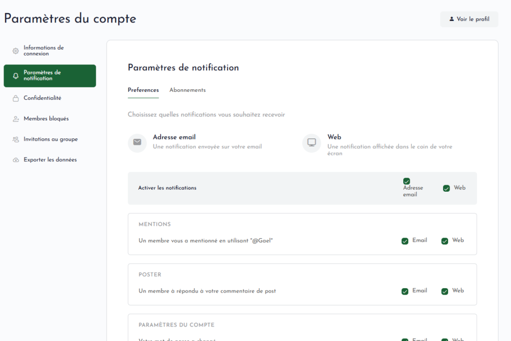The height and width of the screenshot is (341, 511).
Task: Click the bell icon in Paramètres de notification
Action: coord(15,76)
